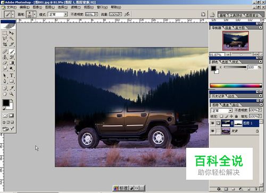This screenshot has width=266, height=193.
Task: Hide layer 1 with its eye icon
Action: 213,123
